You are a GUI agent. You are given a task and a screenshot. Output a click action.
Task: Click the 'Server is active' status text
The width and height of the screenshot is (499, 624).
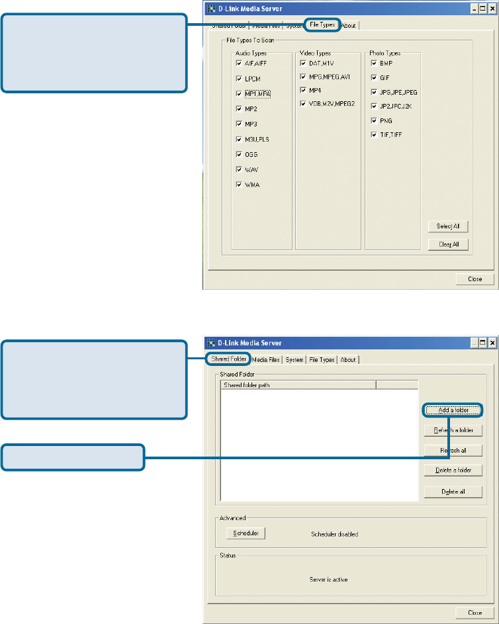click(329, 580)
